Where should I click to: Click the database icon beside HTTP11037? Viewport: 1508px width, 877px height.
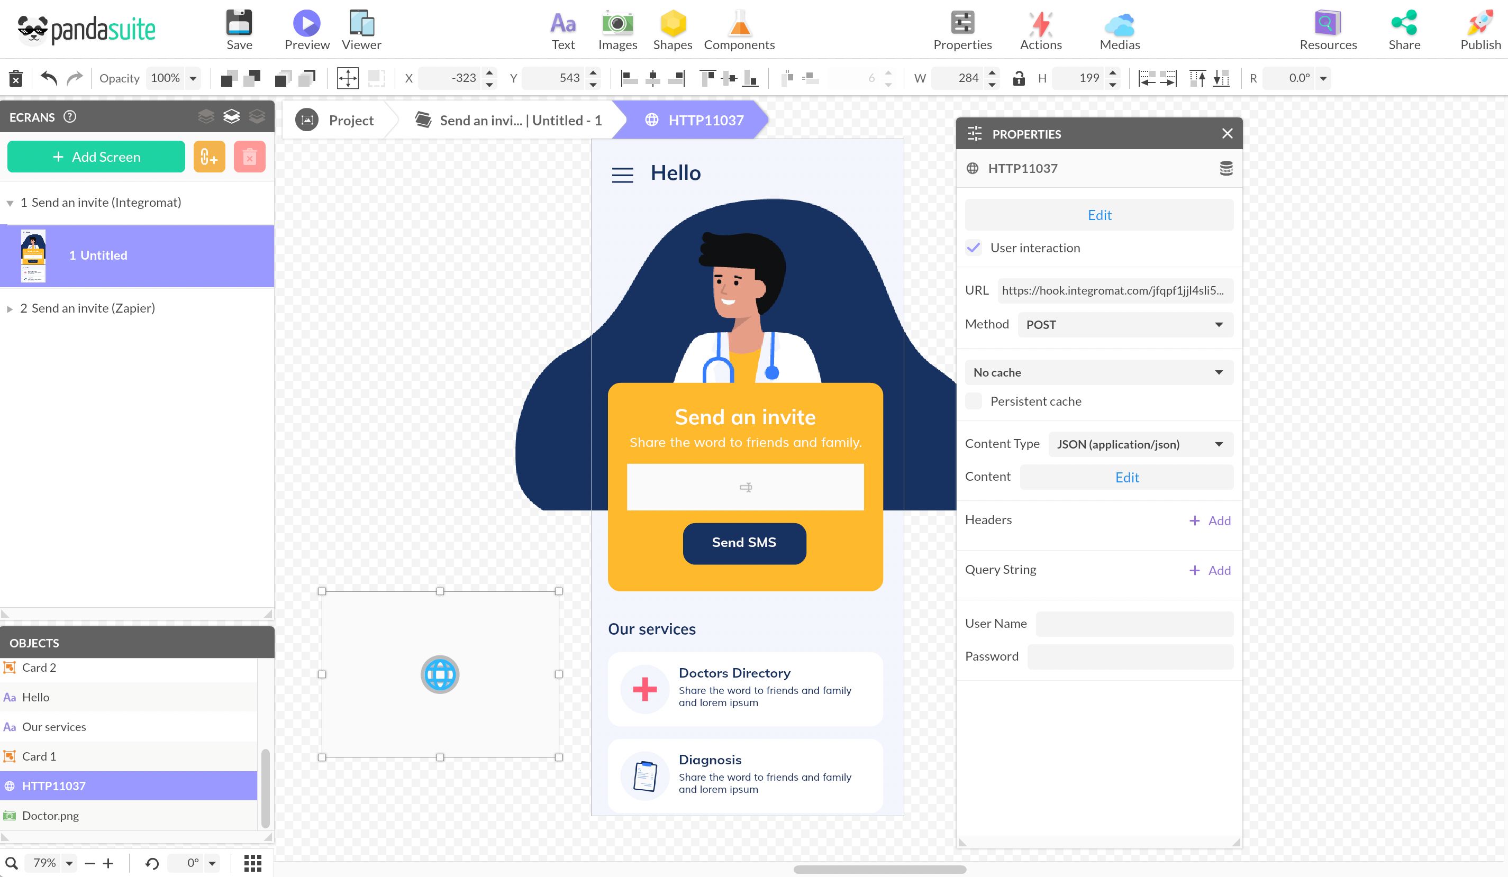tap(1226, 169)
